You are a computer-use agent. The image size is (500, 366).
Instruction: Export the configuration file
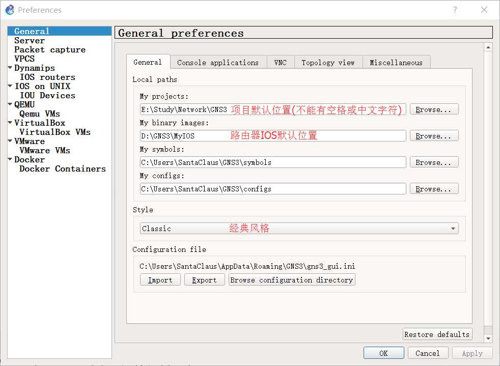click(204, 280)
